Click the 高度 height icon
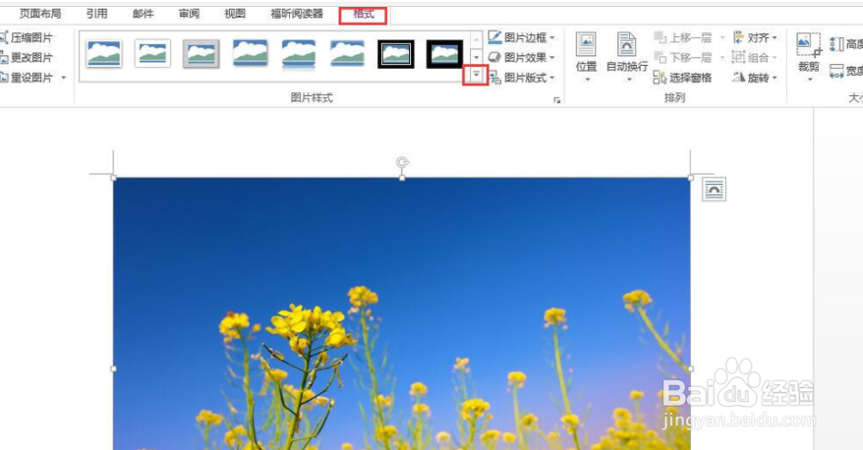This screenshot has width=863, height=450. pos(836,44)
